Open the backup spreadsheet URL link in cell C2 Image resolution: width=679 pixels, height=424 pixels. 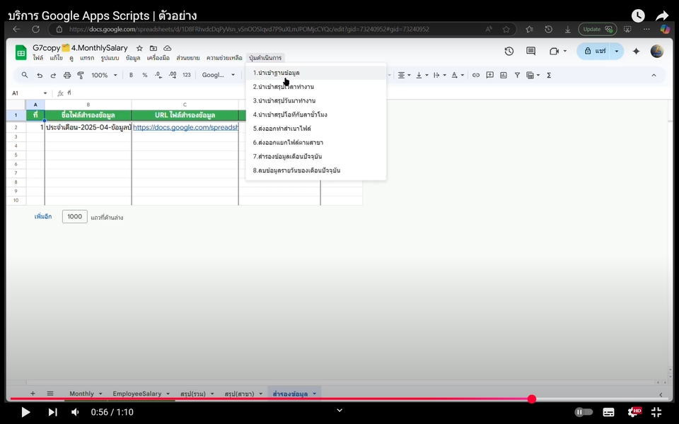click(x=185, y=127)
